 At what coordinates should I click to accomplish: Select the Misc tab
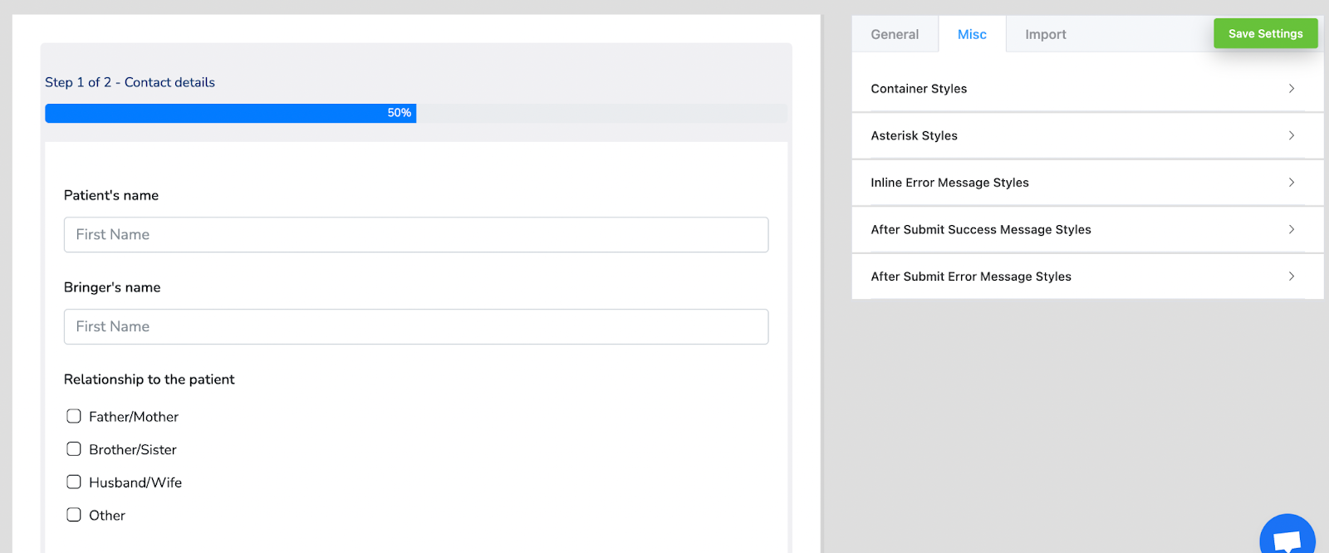point(972,34)
